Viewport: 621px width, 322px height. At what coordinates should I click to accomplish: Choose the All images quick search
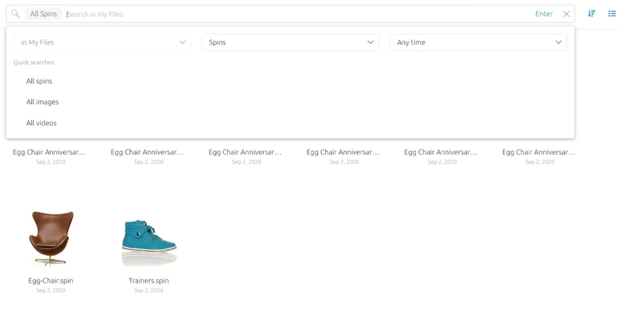[42, 102]
